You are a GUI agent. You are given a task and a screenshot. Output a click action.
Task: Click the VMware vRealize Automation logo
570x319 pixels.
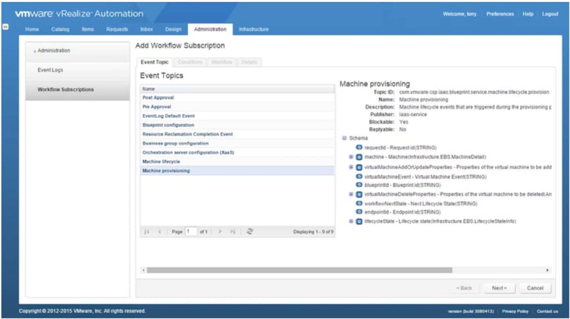pyautogui.click(x=79, y=14)
